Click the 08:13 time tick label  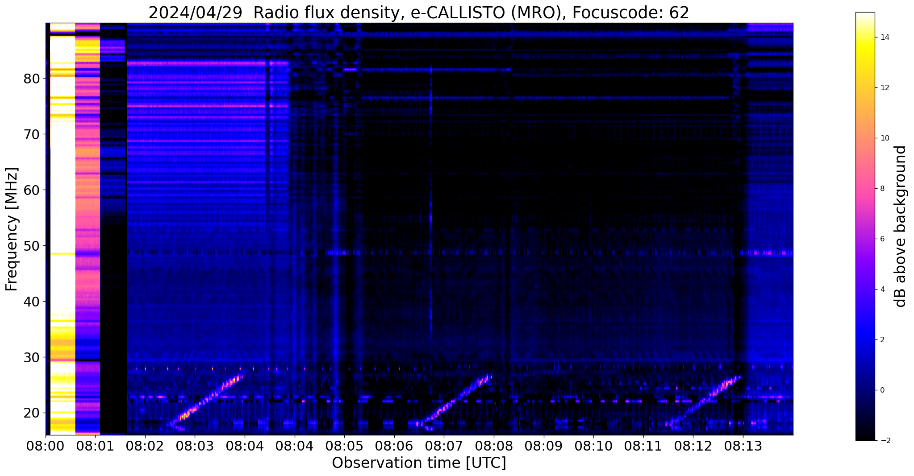pos(743,446)
